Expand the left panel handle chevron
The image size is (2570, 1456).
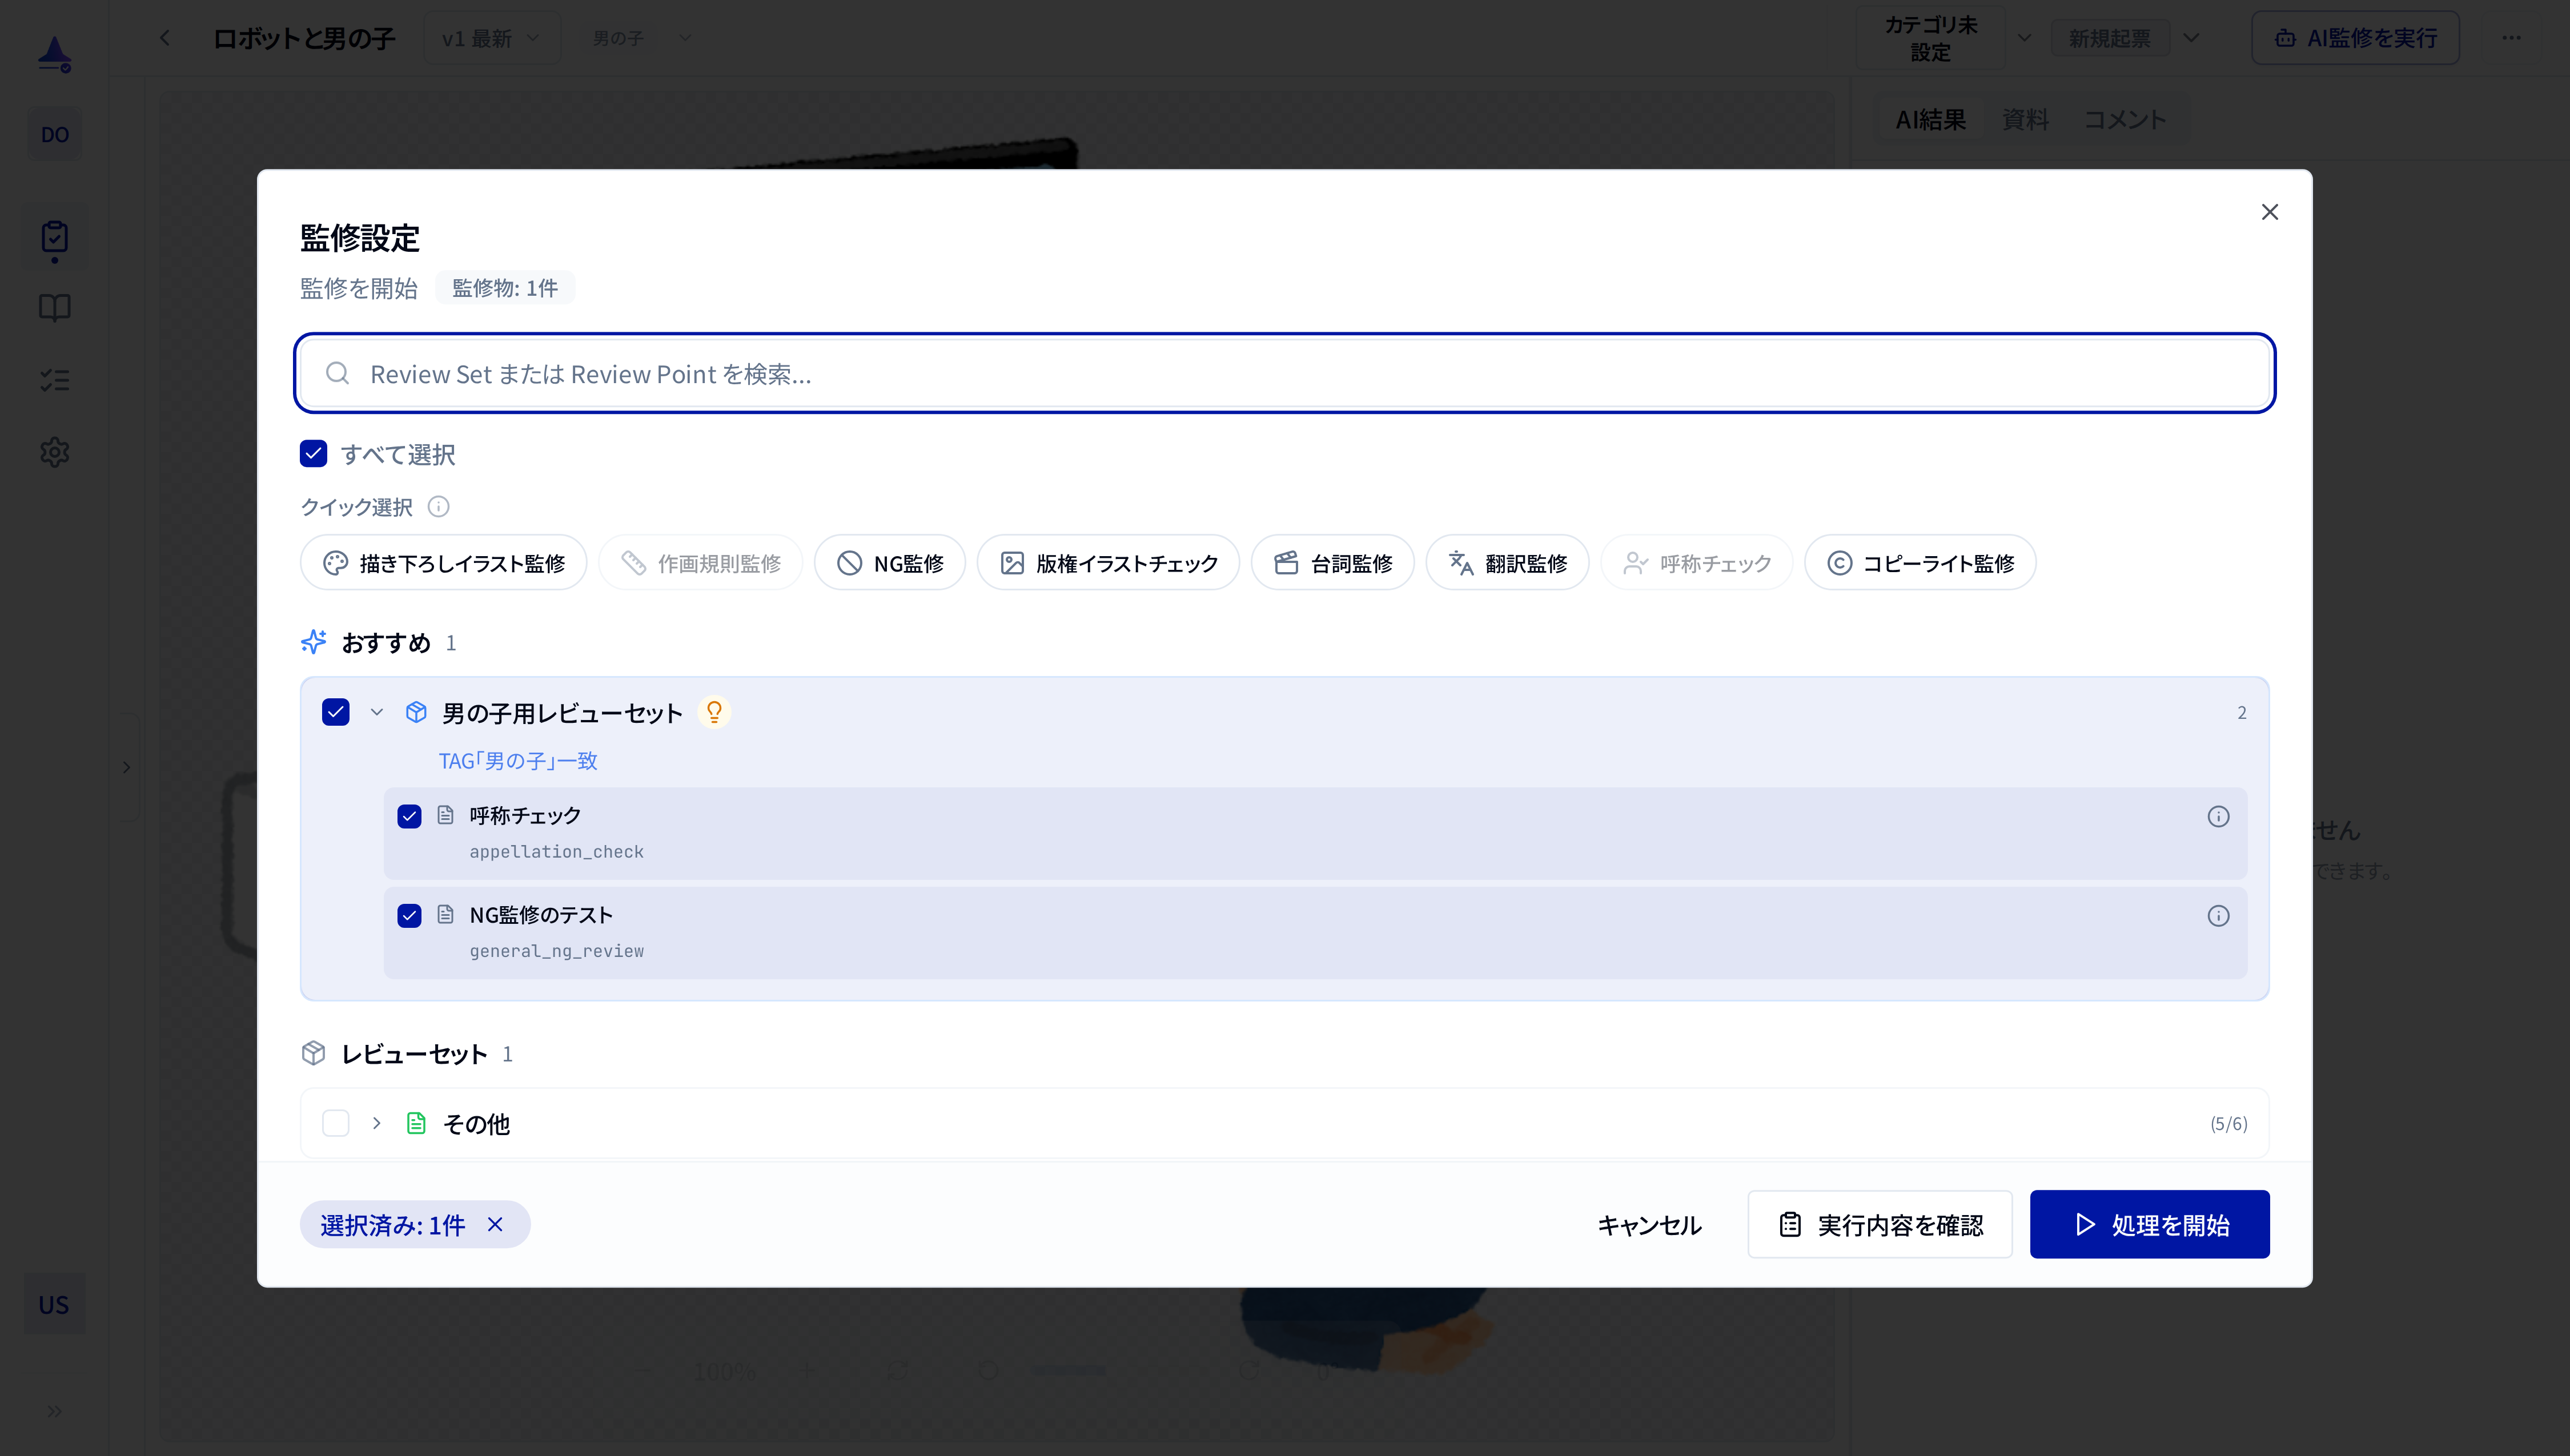point(126,767)
